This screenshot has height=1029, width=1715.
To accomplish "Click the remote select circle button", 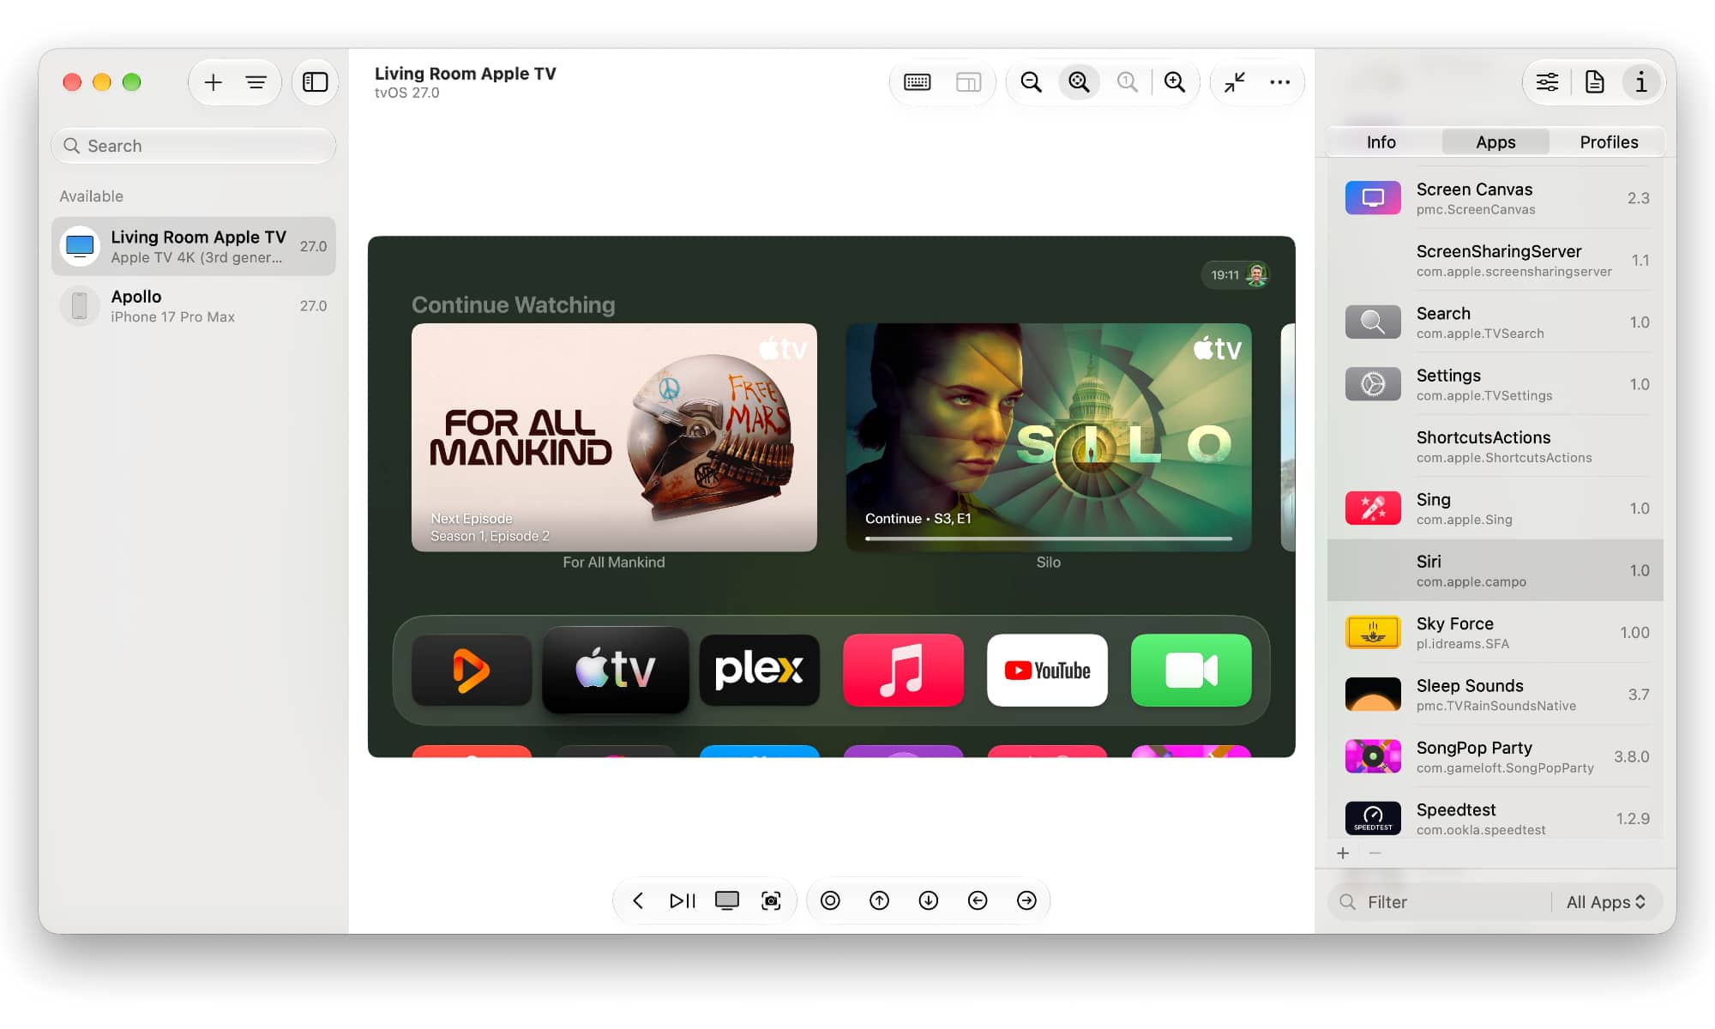I will coord(830,900).
